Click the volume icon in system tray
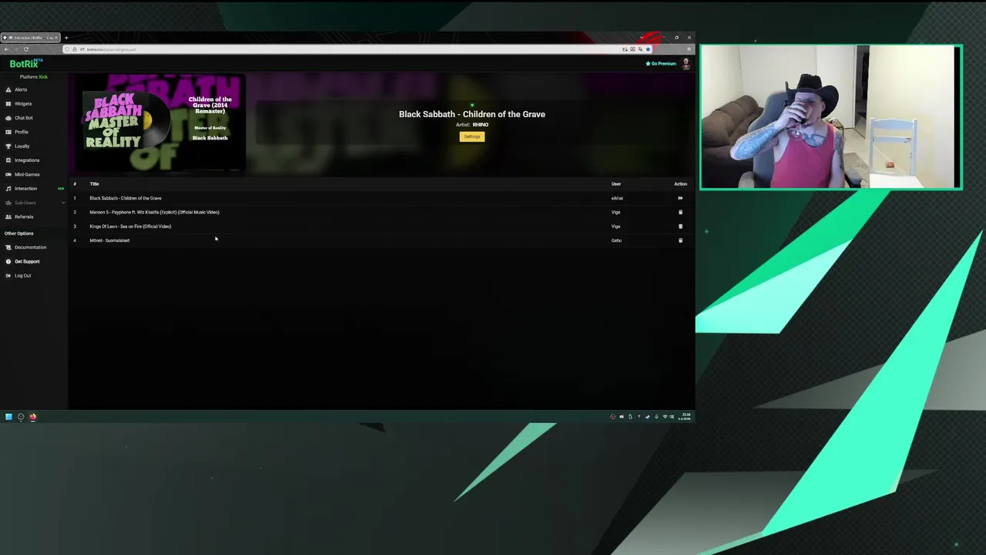 point(672,417)
